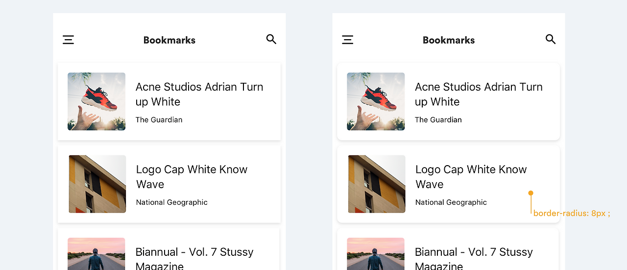This screenshot has width=627, height=270.
Task: Select 'Logo Cap White Know Wave' title in the left mockup
Action: pos(192,177)
